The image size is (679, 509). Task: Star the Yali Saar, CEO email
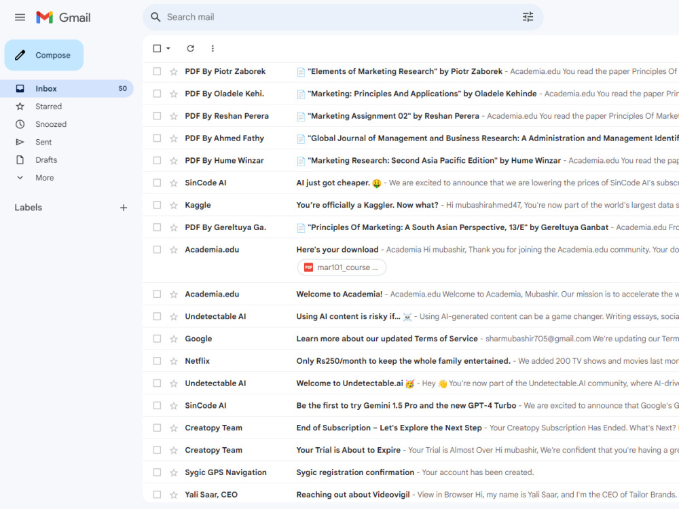pos(174,495)
